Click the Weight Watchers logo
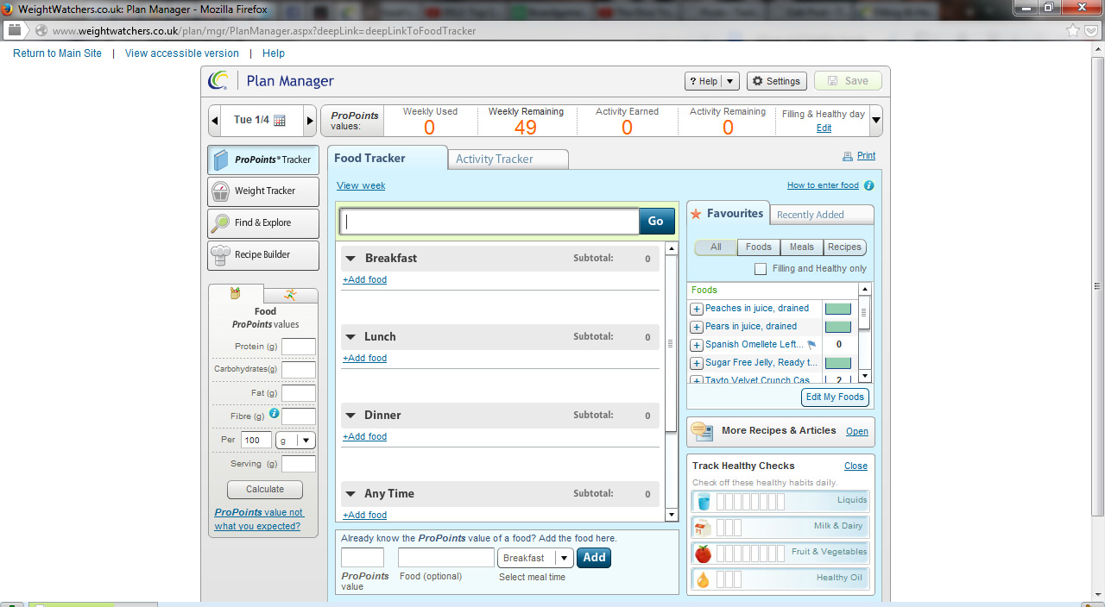This screenshot has height=607, width=1105. [218, 81]
